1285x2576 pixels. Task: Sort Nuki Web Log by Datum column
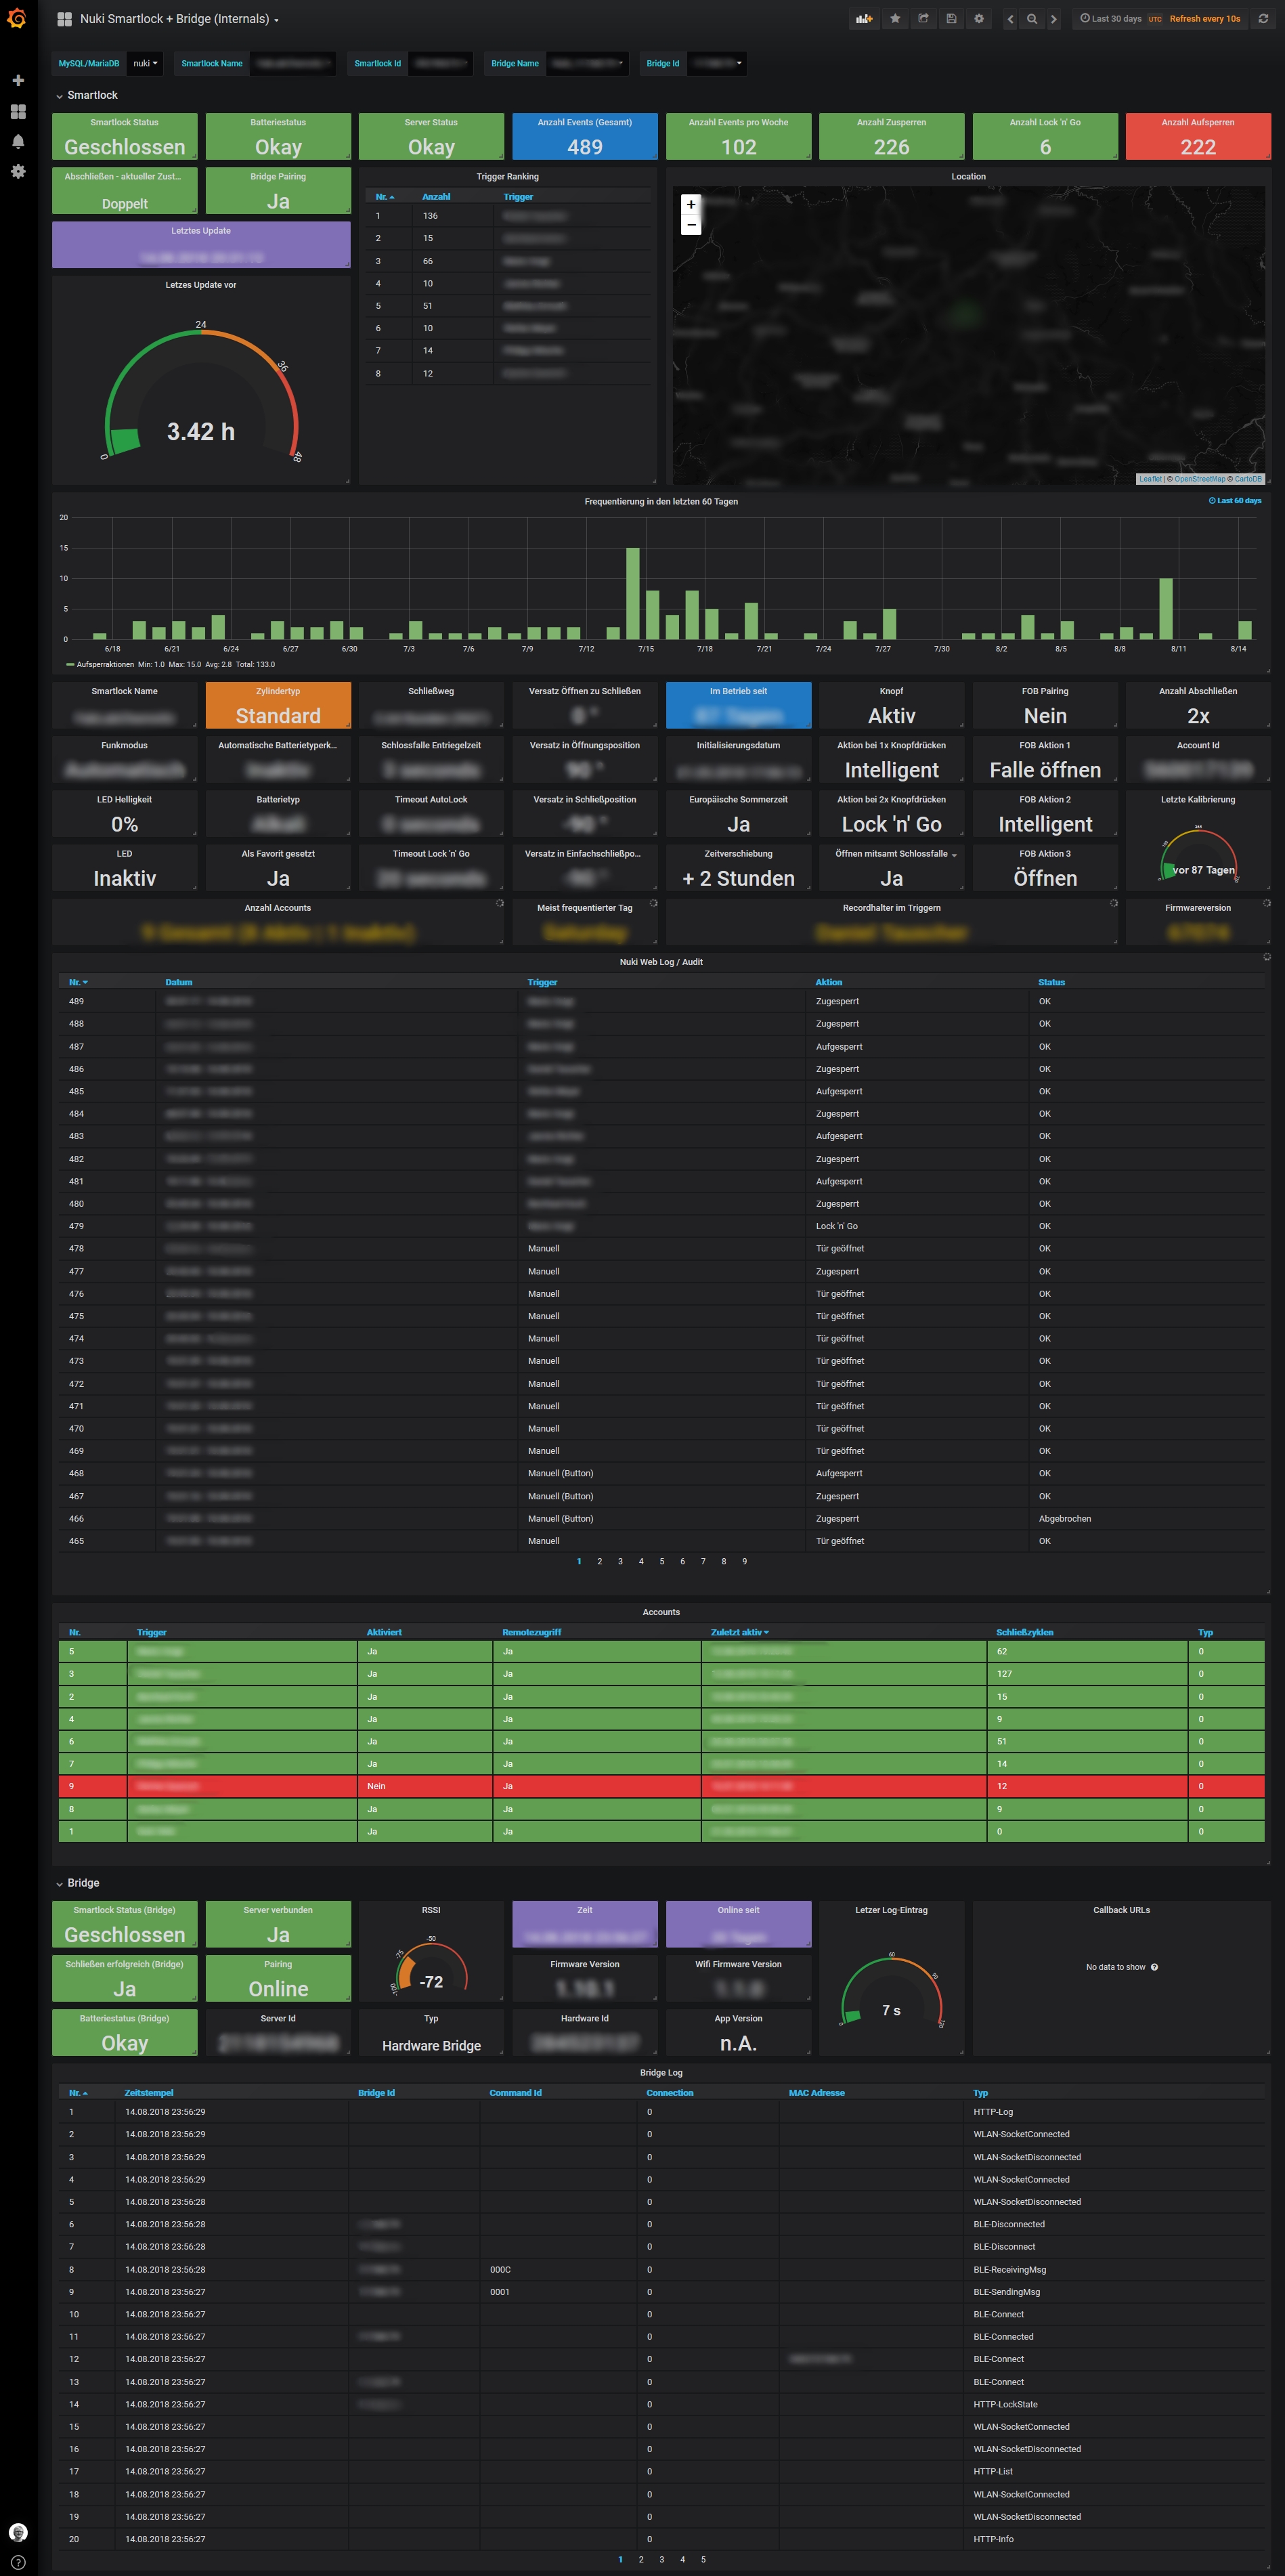point(179,982)
